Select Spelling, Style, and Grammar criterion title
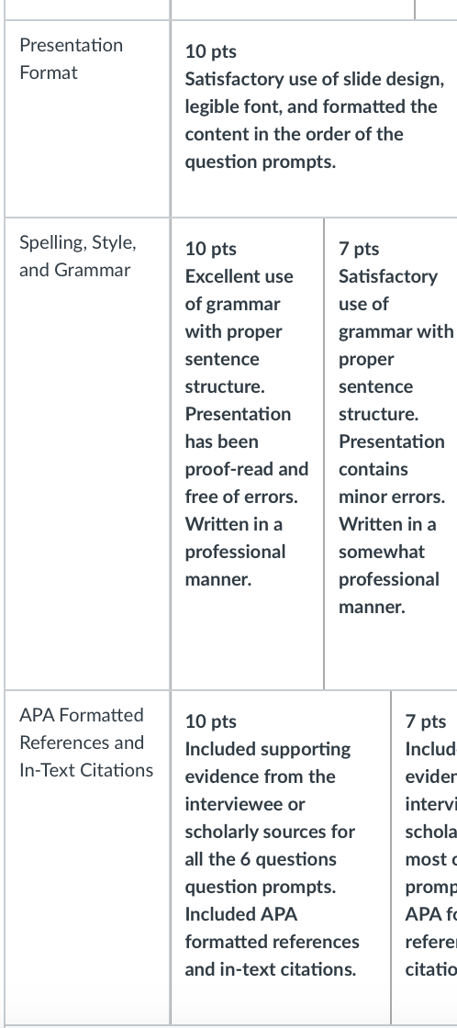Image resolution: width=457 pixels, height=1028 pixels. [x=77, y=256]
